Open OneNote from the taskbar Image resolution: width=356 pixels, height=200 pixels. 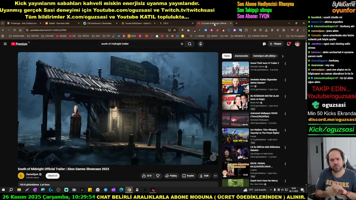pyautogui.click(x=35, y=190)
